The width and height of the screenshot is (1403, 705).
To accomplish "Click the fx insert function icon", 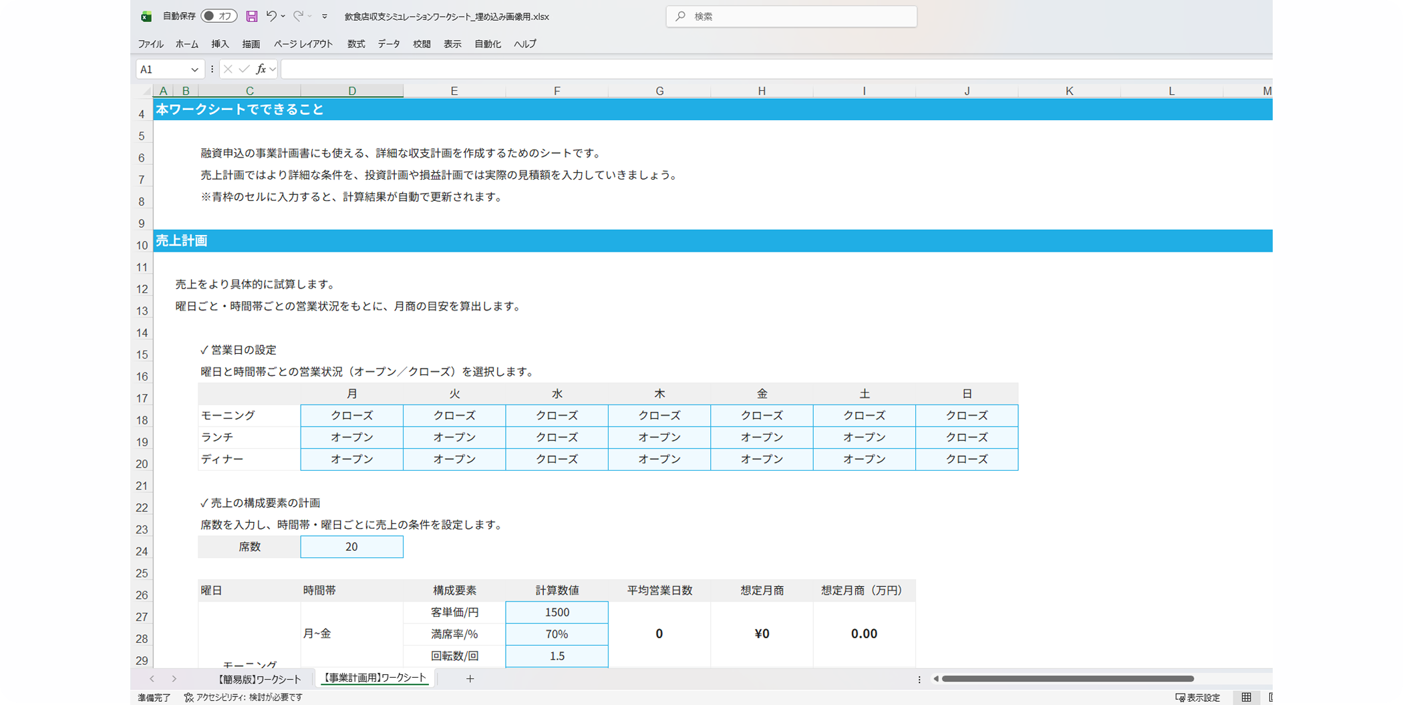I will pyautogui.click(x=261, y=69).
